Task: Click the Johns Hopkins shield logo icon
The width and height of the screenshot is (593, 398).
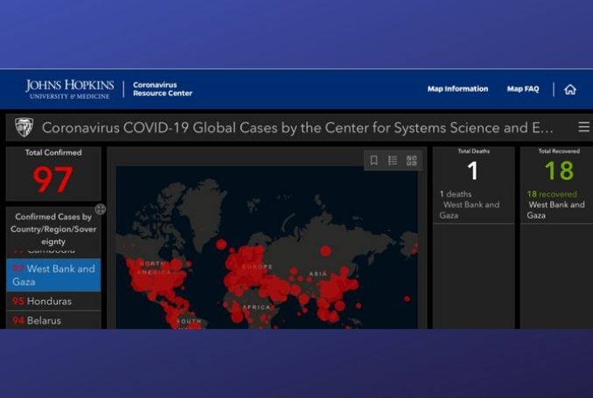Action: 24,128
